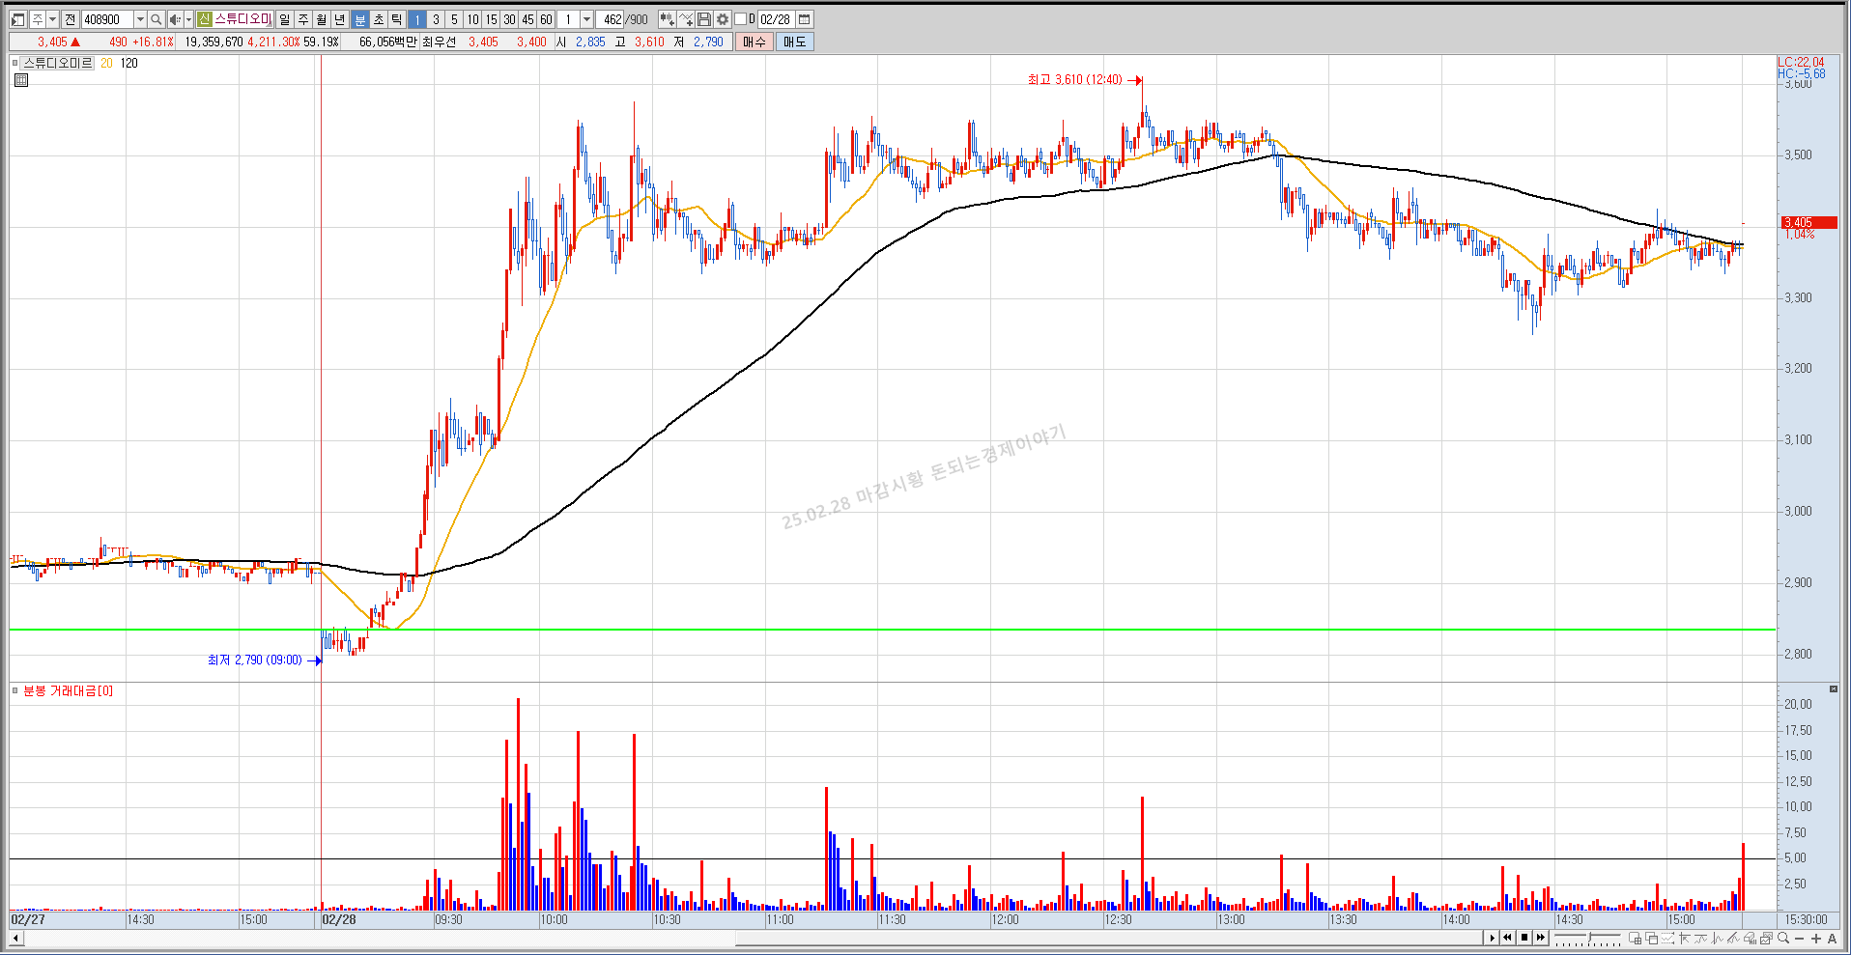The height and width of the screenshot is (955, 1851).
Task: Click the diagonal trend line tool icon
Action: 1733,938
